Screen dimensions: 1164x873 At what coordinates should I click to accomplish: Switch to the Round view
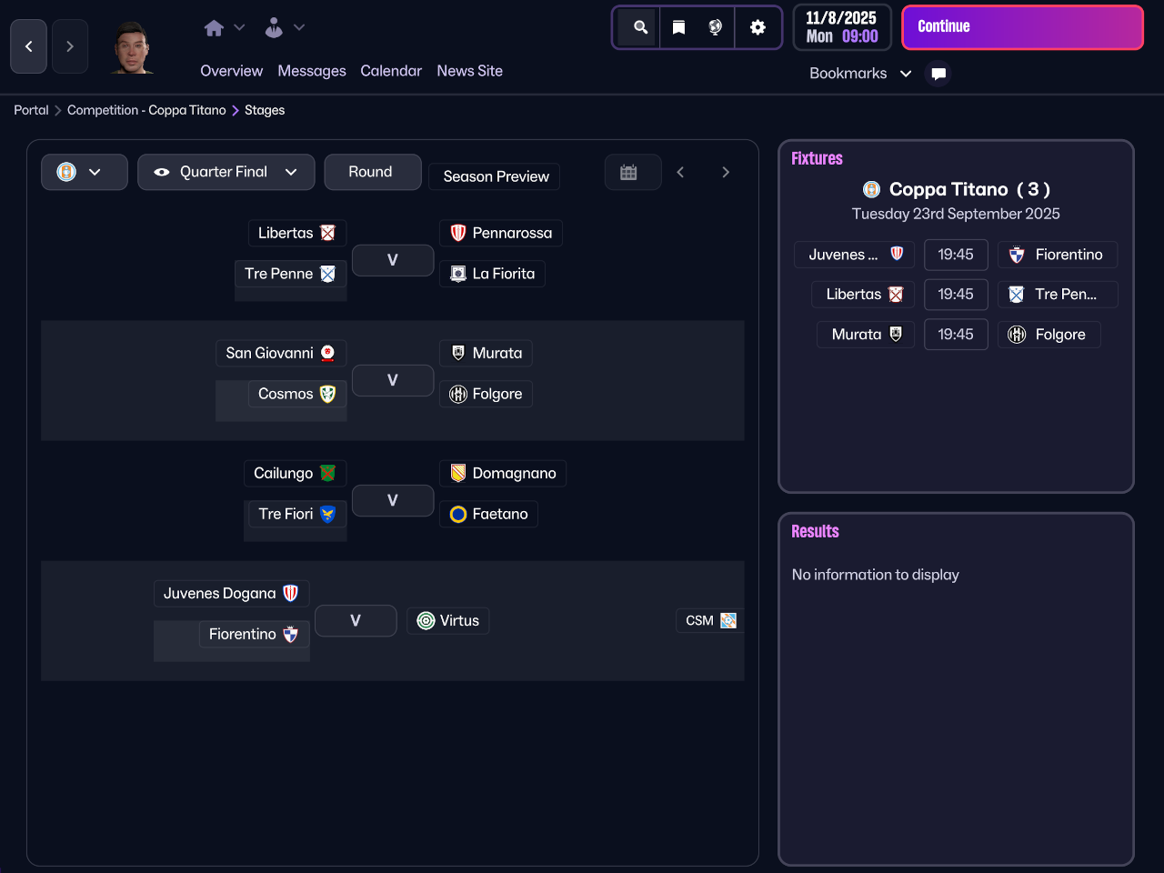click(371, 172)
